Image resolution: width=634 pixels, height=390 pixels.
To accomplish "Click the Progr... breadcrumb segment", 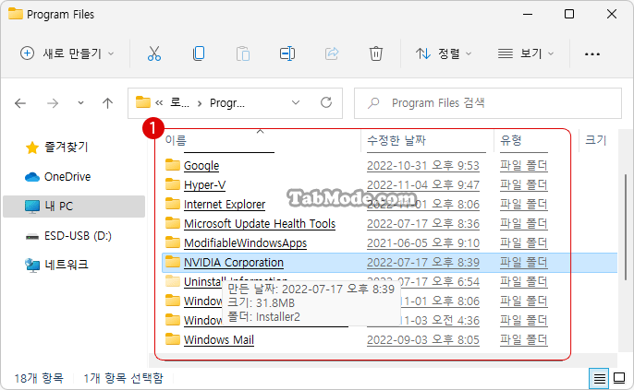I will pyautogui.click(x=226, y=103).
